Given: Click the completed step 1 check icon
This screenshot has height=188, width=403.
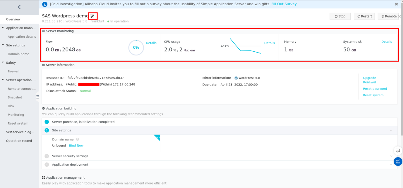Looking at the screenshot, I should click(47, 122).
